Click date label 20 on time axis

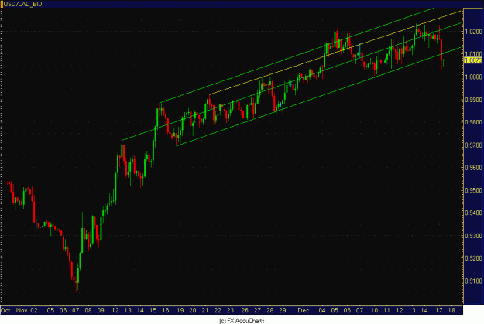click(x=193, y=310)
